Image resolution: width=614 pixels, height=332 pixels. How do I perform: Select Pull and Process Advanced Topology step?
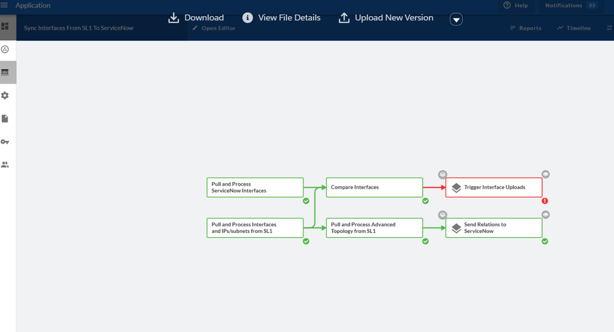pyautogui.click(x=374, y=228)
